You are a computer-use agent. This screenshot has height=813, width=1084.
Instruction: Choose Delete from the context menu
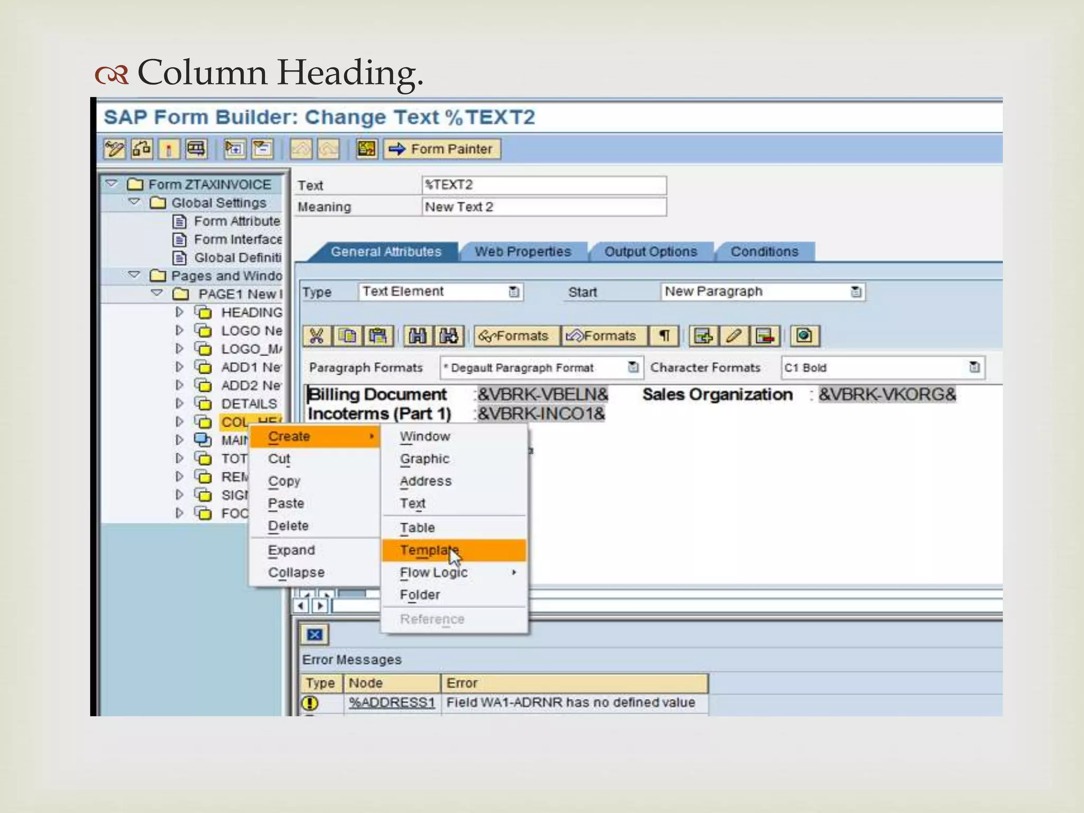click(288, 526)
